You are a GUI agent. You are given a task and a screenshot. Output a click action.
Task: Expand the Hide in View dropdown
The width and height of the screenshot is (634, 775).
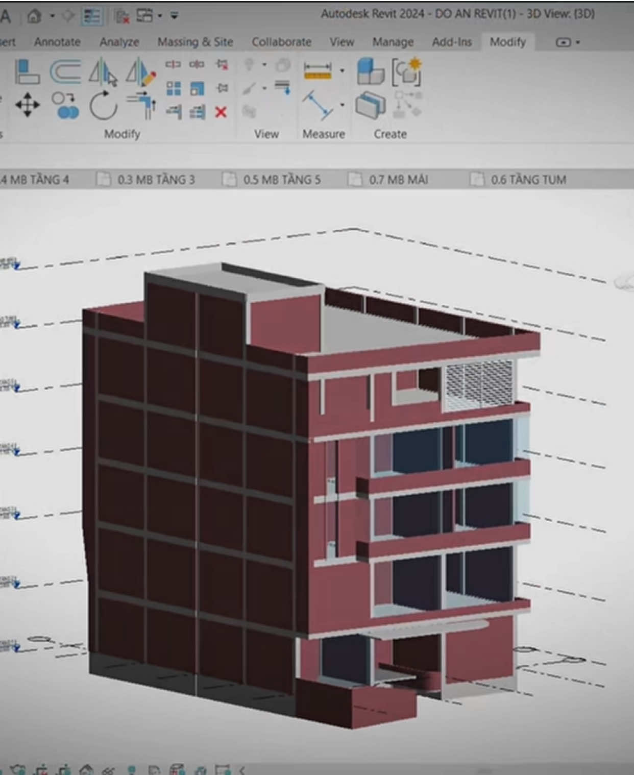pos(264,65)
